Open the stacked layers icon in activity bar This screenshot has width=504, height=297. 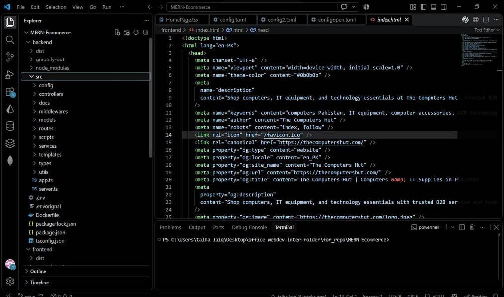(x=10, y=143)
